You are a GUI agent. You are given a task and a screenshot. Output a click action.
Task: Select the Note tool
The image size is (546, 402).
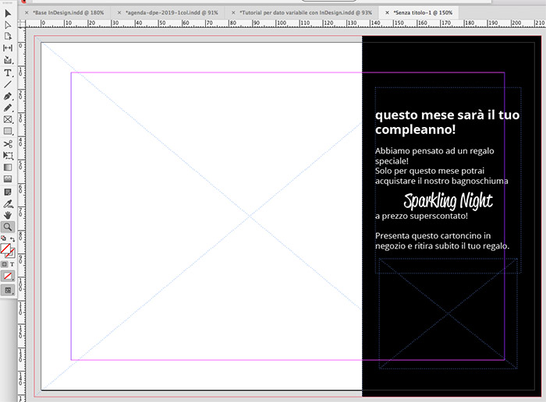[x=8, y=192]
